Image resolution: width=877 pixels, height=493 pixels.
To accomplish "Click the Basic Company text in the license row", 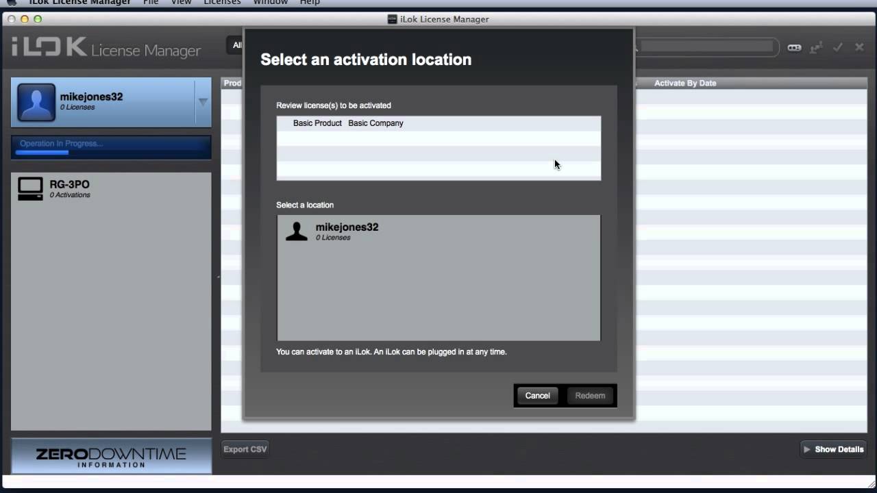I will pyautogui.click(x=375, y=123).
